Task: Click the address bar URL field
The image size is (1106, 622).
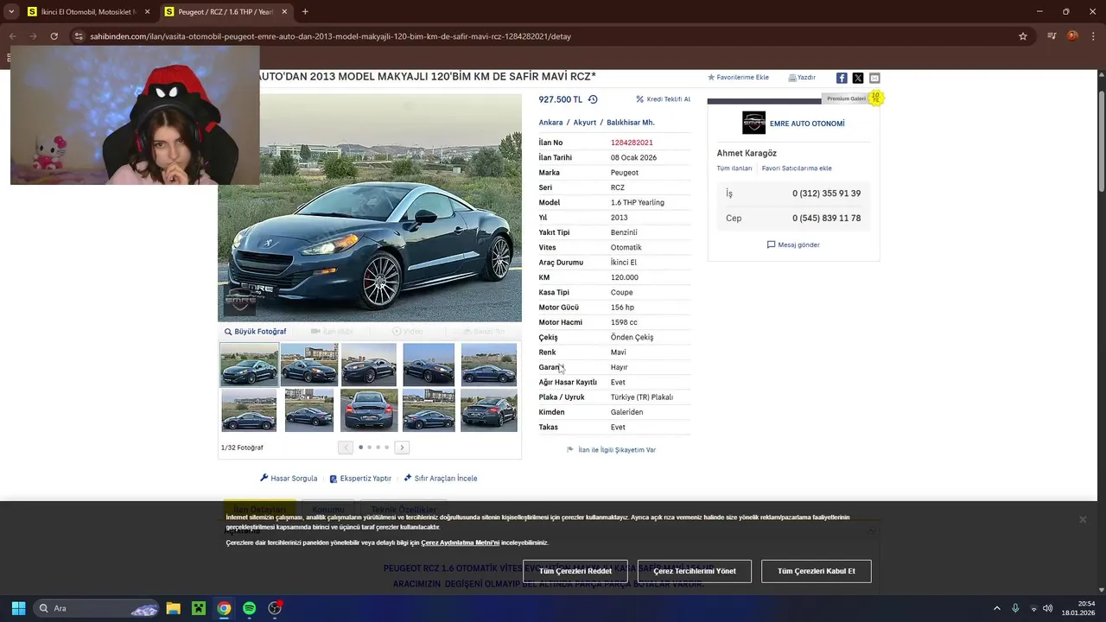Action: pos(553,36)
